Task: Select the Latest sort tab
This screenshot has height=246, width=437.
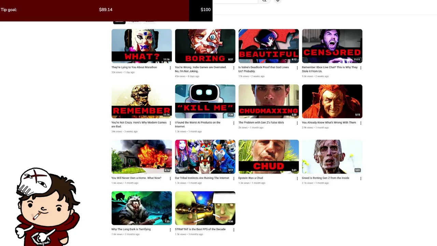Action: click(x=119, y=22)
